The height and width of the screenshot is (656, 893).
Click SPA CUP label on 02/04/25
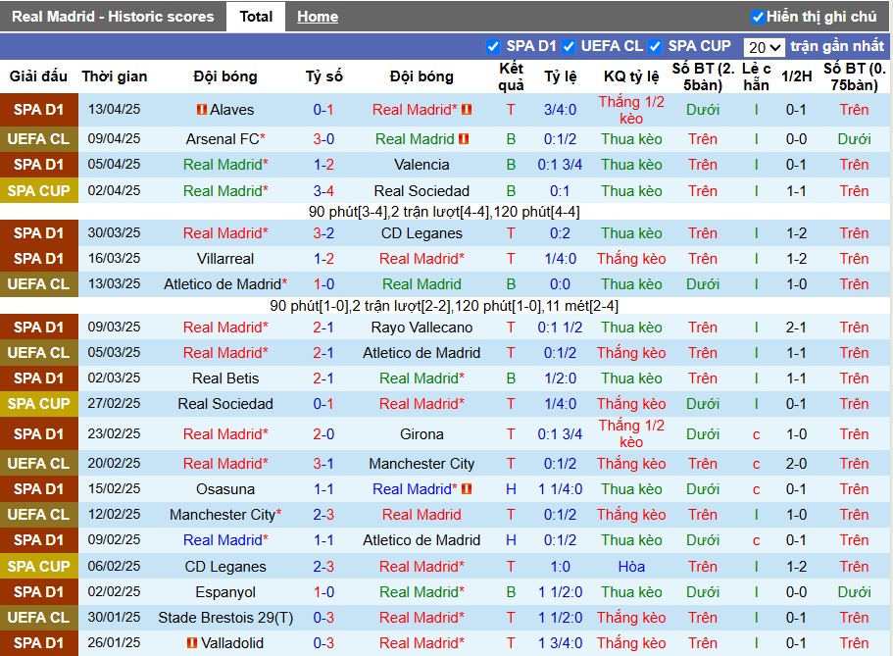[39, 191]
